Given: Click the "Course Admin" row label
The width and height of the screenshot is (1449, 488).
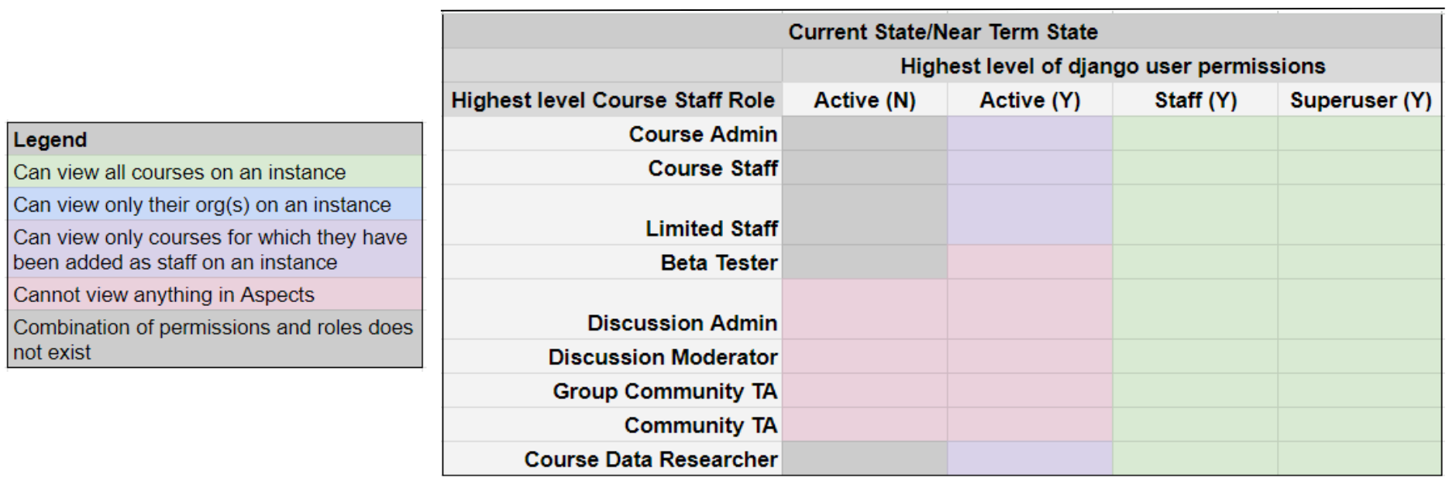Looking at the screenshot, I should [x=702, y=134].
